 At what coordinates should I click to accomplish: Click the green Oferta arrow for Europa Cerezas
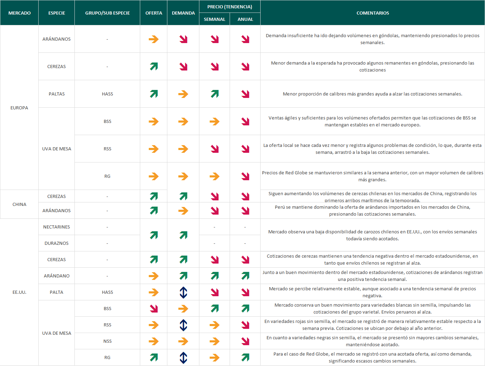153,66
